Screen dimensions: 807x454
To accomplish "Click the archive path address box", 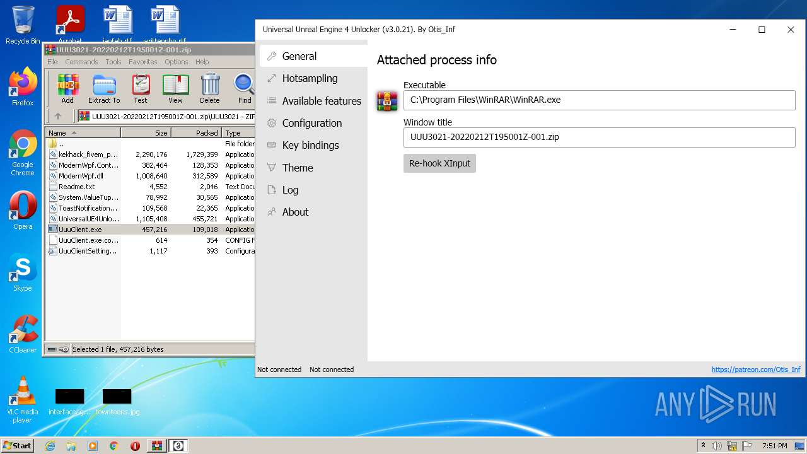I will tap(166, 116).
